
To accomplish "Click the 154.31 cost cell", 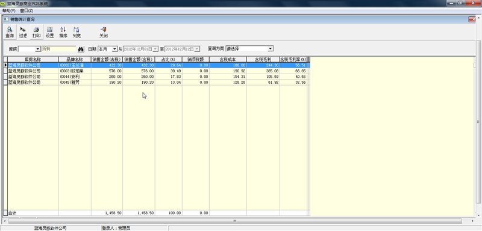I will point(228,77).
